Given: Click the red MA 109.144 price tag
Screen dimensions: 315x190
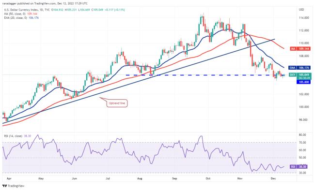Looking at the screenshot, I should click(300, 49).
